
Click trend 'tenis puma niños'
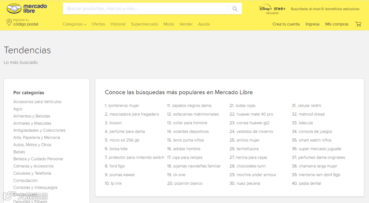pos(189,140)
